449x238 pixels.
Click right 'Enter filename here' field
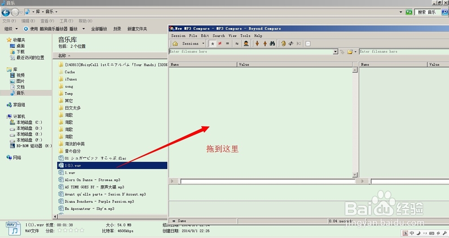(x=404, y=51)
